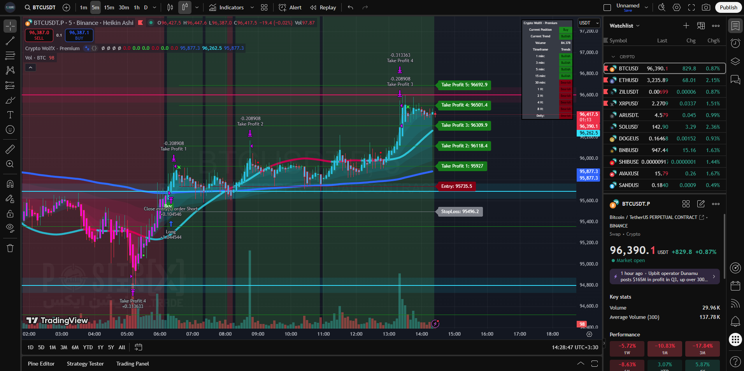Toggle the layout checkbox beside Unnamed
This screenshot has height=371, width=744.
tap(607, 7)
